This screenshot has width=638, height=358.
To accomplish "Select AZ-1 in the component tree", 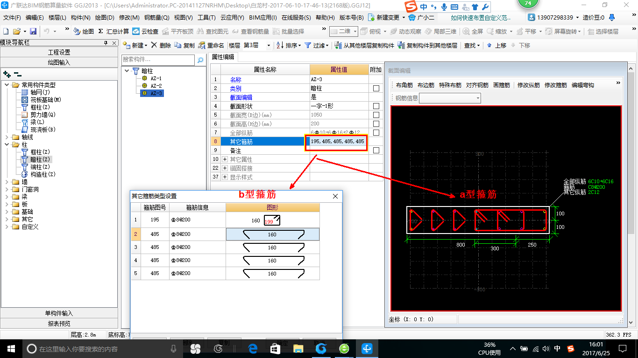I will (x=156, y=78).
